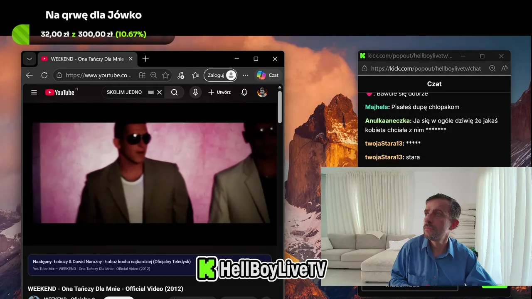Click the zoom icon in Kick address bar
The height and width of the screenshot is (299, 532).
(x=493, y=69)
